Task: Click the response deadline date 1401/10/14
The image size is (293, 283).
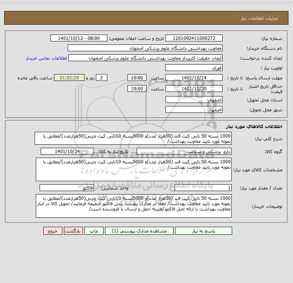Action: pos(194,77)
